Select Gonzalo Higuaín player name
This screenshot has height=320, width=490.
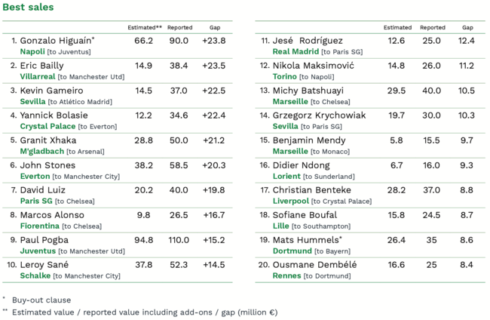(x=57, y=41)
